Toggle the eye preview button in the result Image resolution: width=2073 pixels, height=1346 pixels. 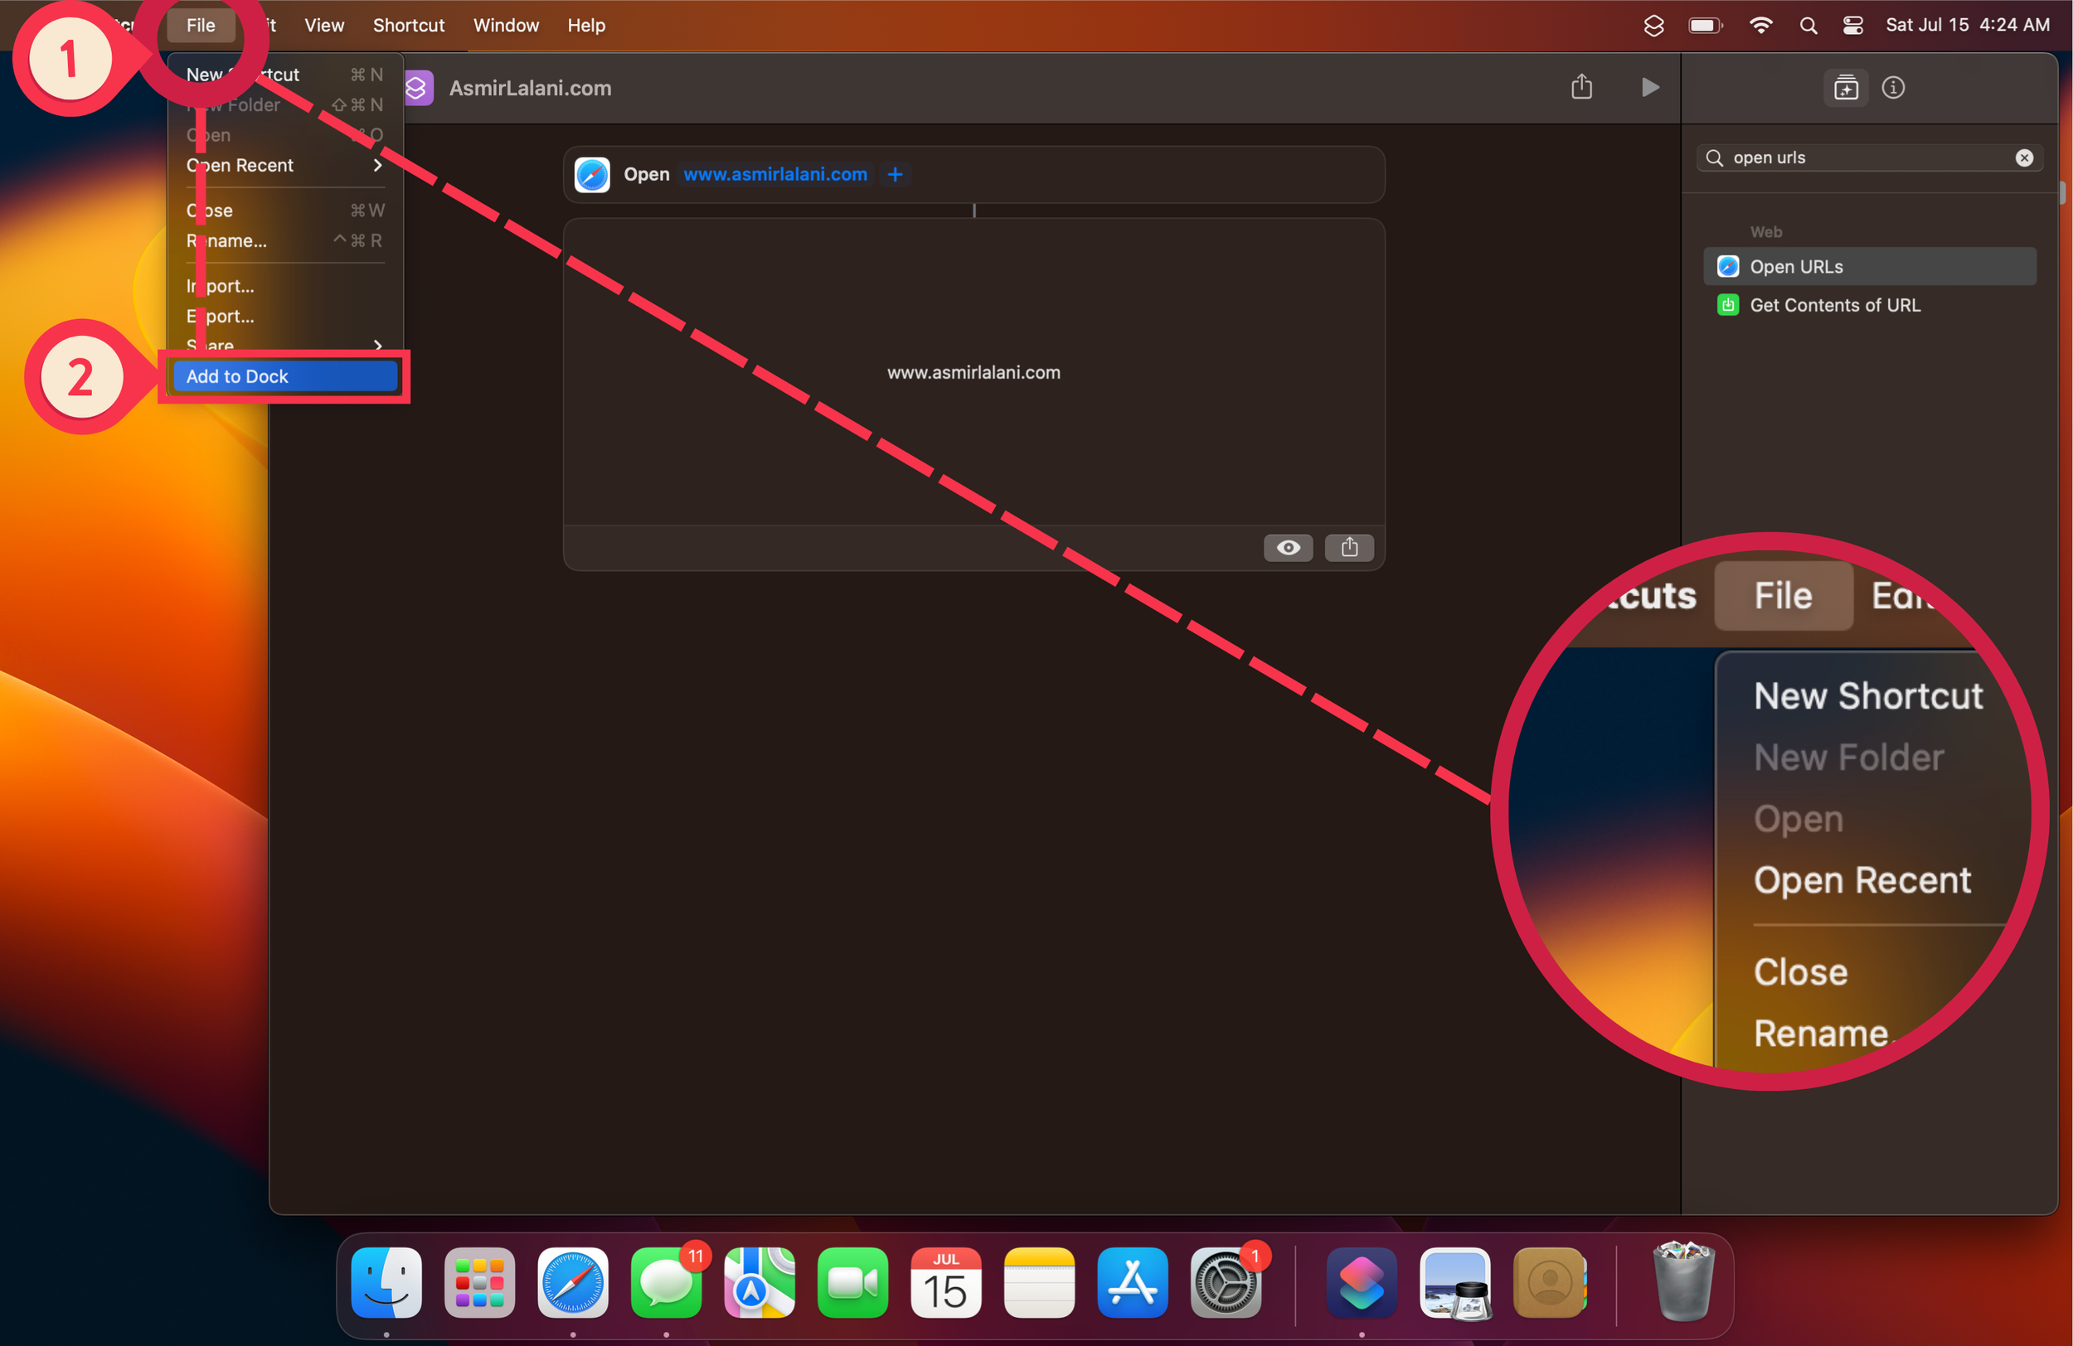coord(1289,548)
